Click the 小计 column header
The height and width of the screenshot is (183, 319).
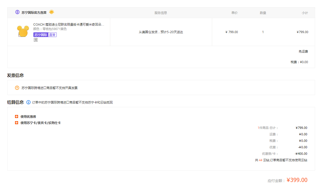[305, 13]
